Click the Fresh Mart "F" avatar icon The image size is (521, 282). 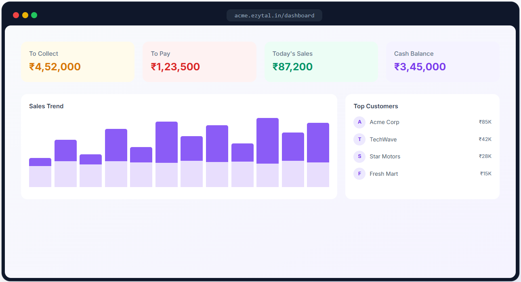[x=359, y=174]
